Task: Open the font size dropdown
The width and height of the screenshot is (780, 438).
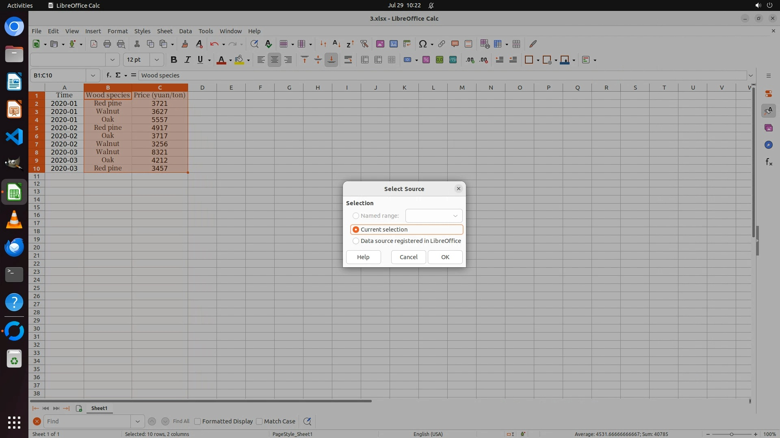Action: coord(156,60)
